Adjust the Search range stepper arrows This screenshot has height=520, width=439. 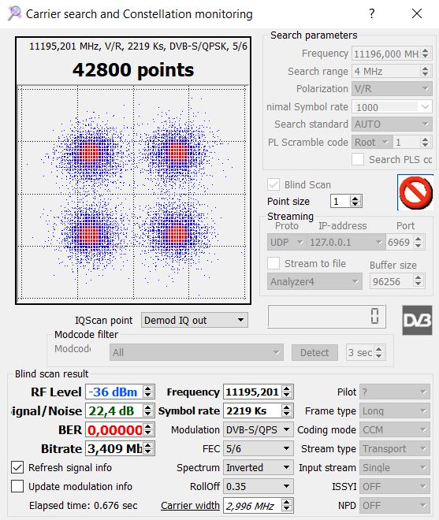click(426, 71)
